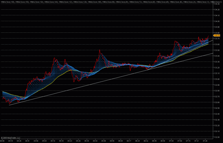Click the WMA(Close,156) indicator label

7,2
